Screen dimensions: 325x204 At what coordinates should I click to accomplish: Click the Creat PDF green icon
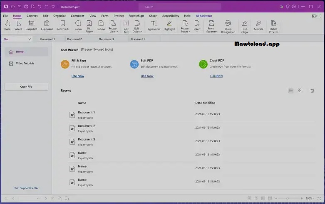tap(203, 64)
